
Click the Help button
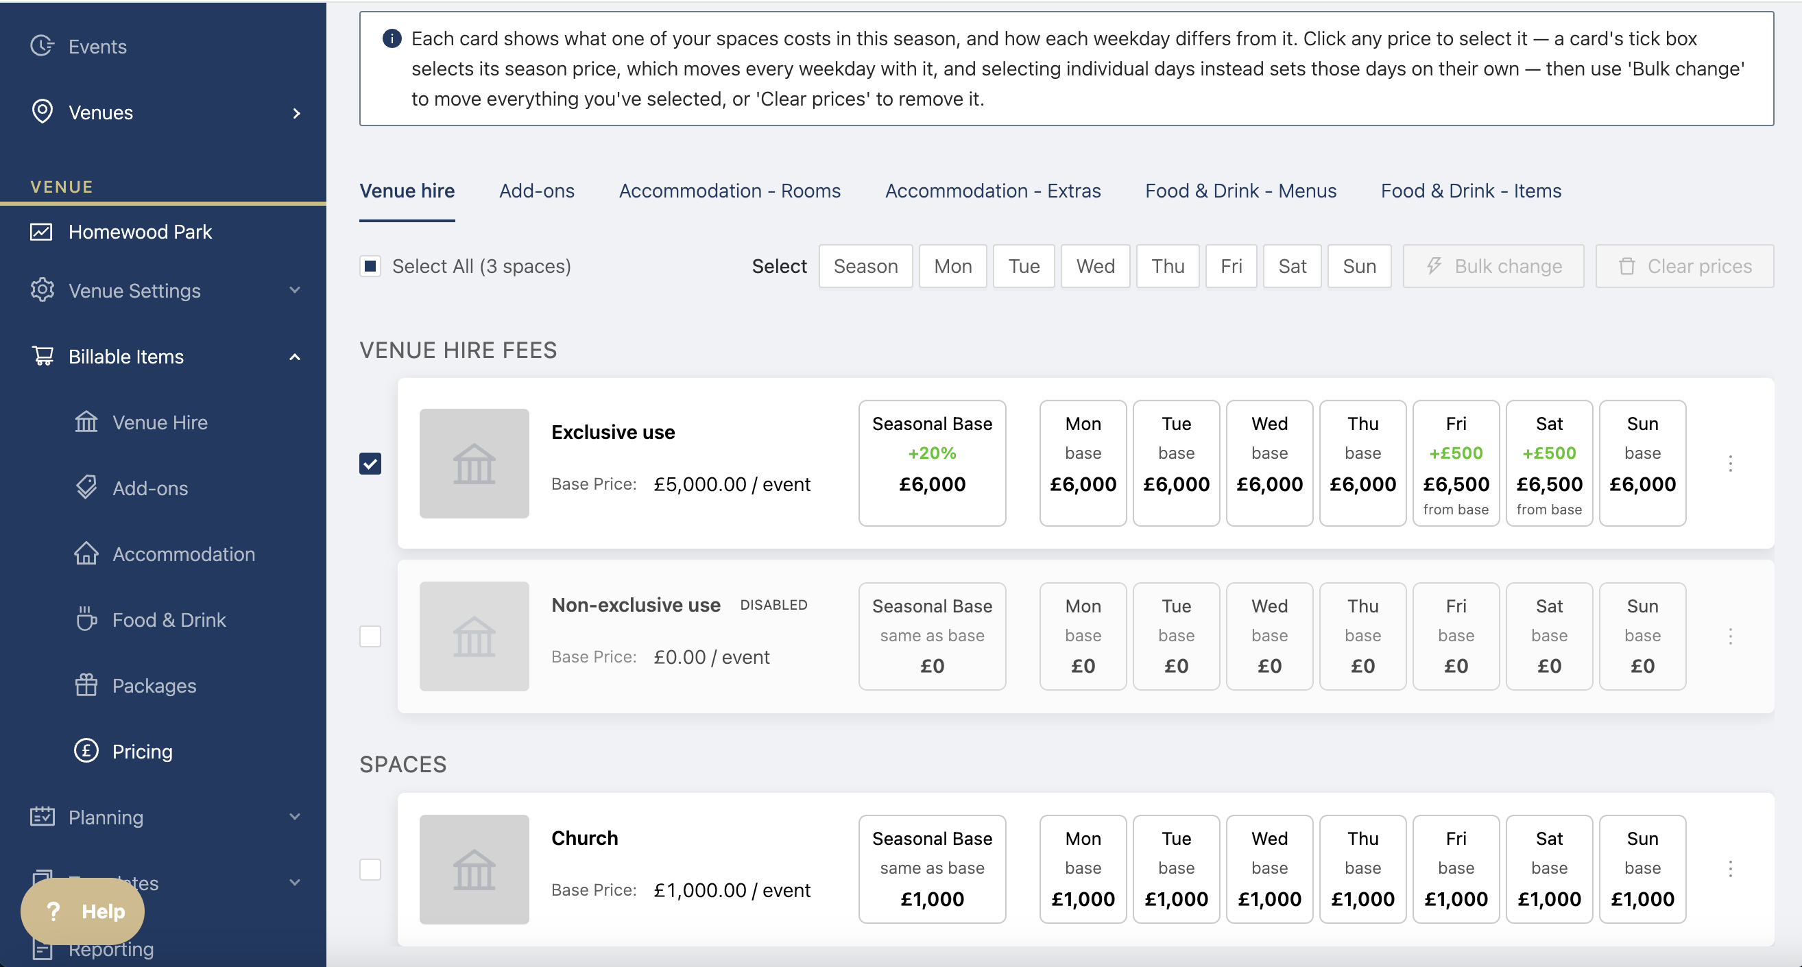point(82,911)
